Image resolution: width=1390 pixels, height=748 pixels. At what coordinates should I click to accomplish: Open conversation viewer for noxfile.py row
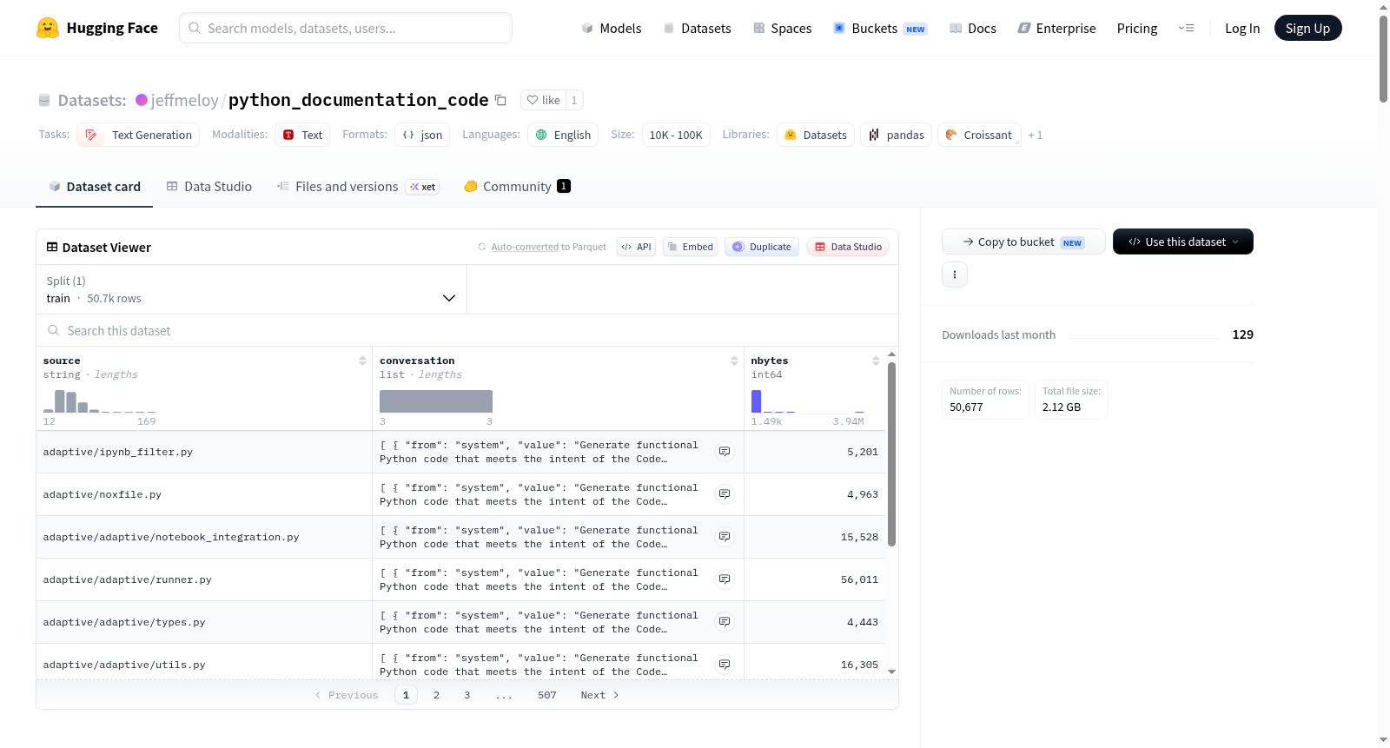[725, 494]
